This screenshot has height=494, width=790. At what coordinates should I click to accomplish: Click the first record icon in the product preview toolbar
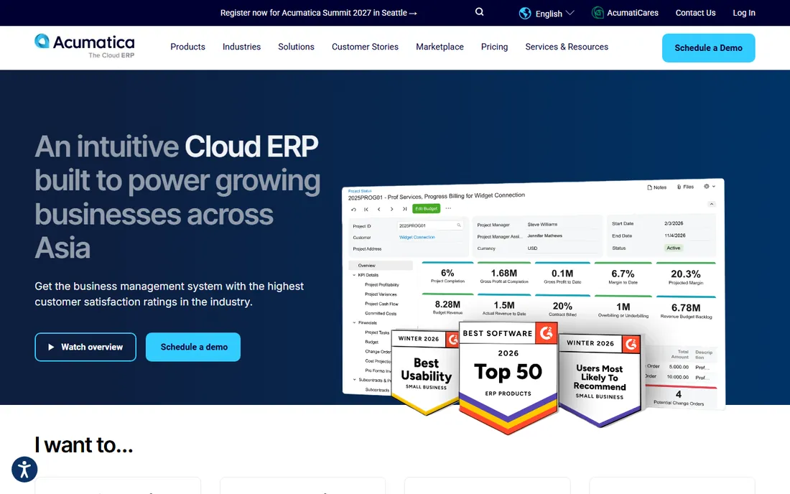(366, 210)
